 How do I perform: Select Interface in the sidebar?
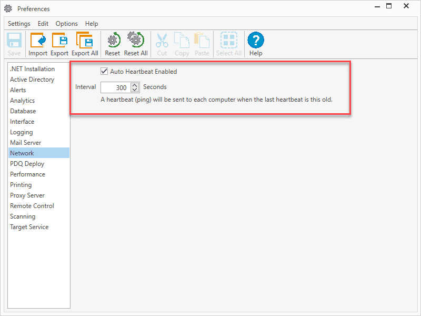(x=39, y=122)
